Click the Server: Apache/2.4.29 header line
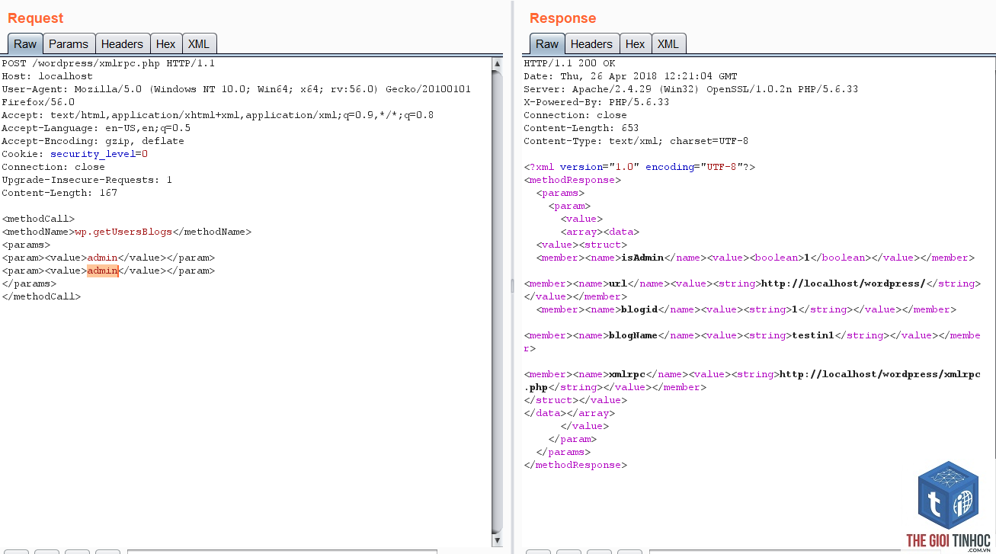The height and width of the screenshot is (554, 996). point(691,89)
